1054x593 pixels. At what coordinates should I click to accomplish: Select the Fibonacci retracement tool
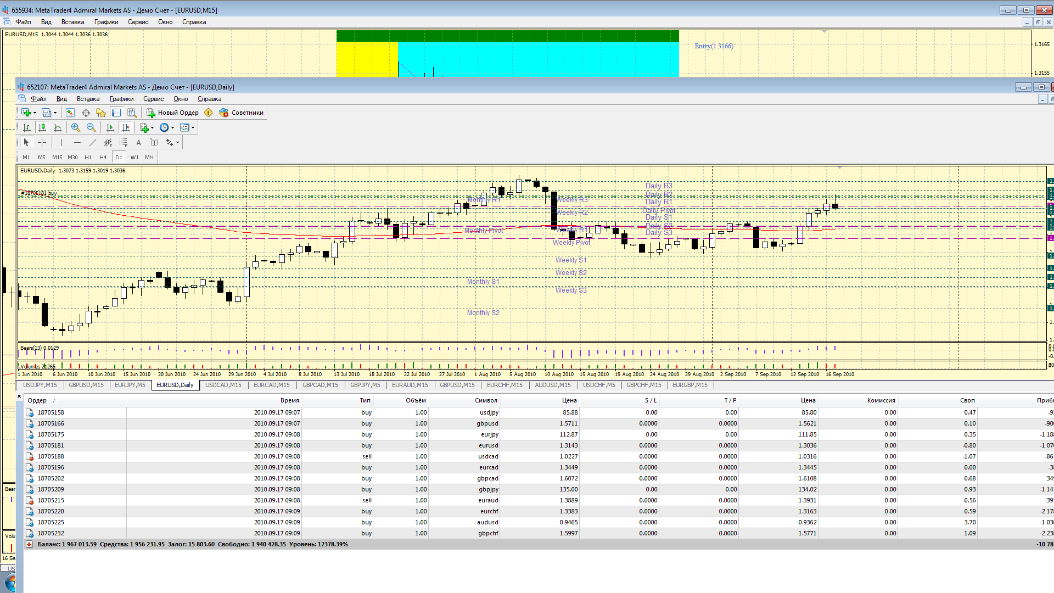[124, 142]
